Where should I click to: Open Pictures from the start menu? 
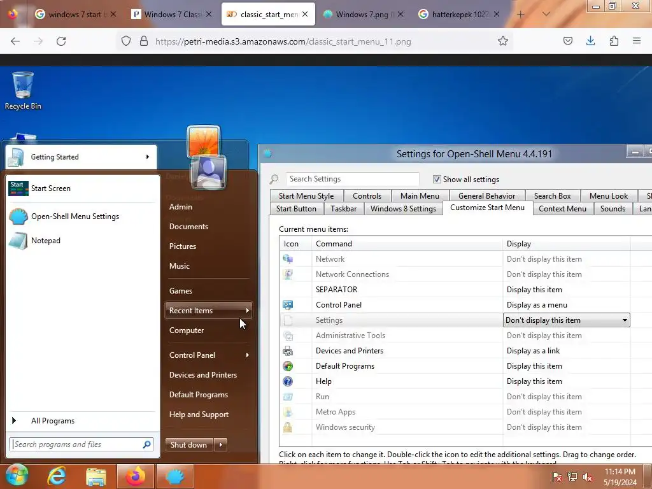click(x=183, y=246)
